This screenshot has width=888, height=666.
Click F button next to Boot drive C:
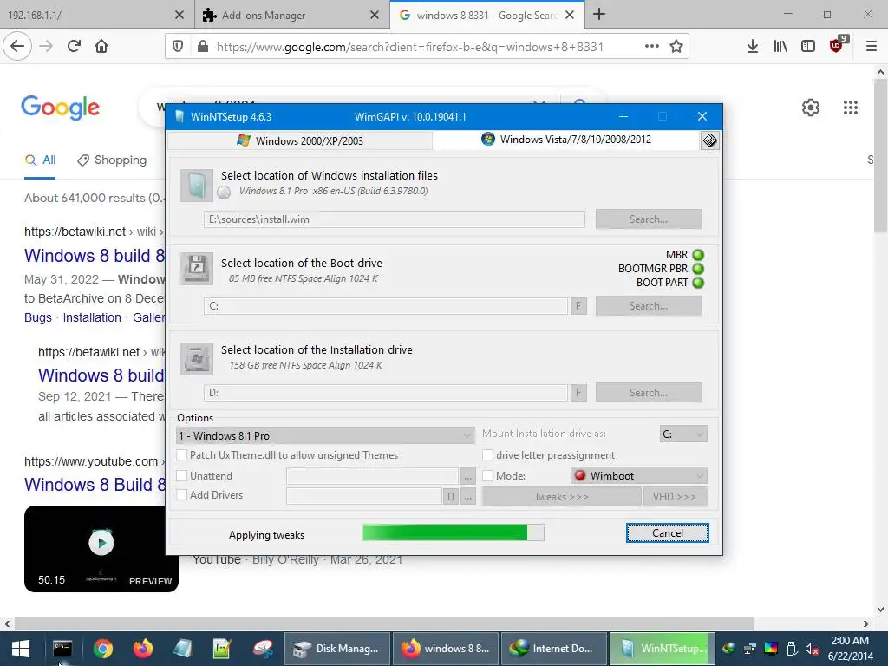tap(578, 306)
